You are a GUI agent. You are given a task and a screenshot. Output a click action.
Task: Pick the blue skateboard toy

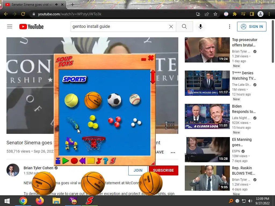click(73, 123)
